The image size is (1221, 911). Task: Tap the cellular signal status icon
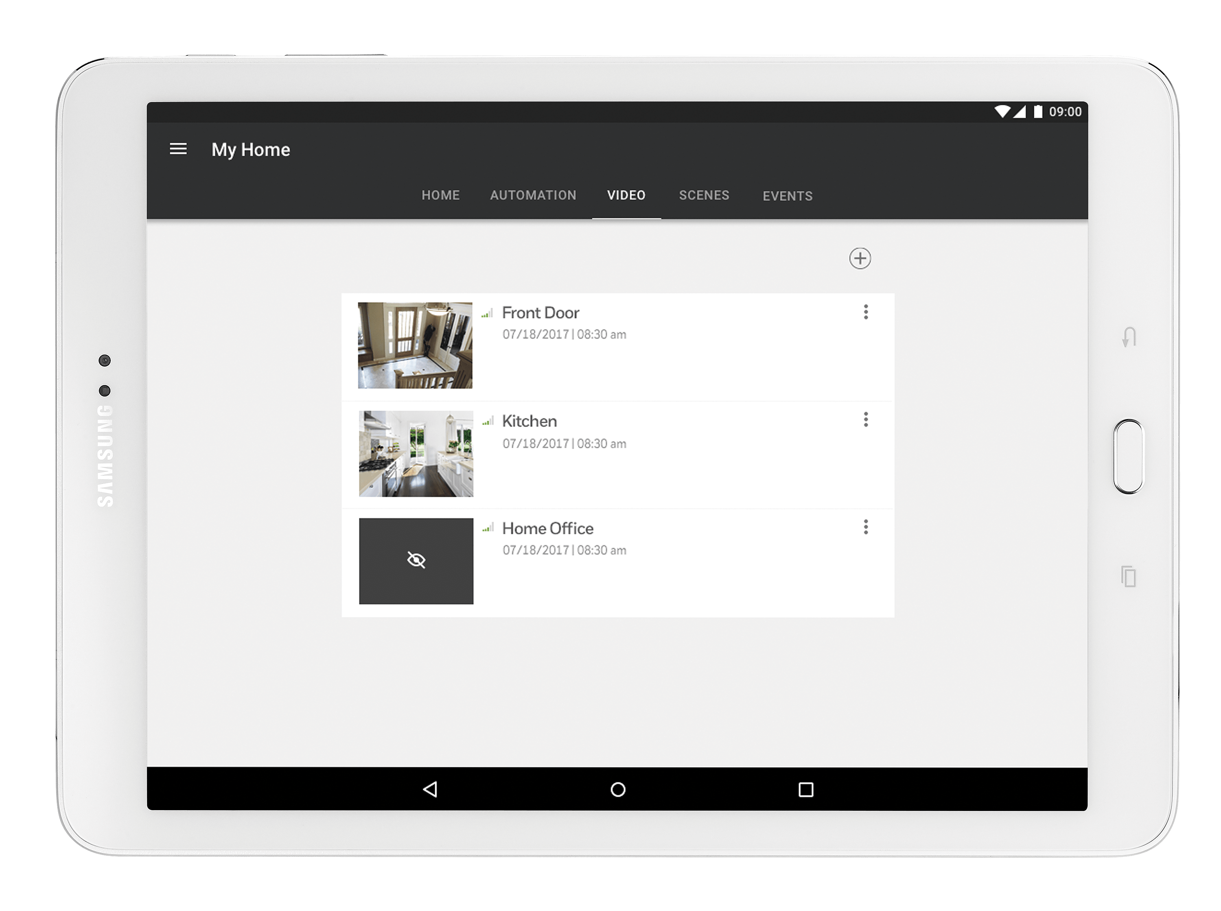[x=1019, y=111]
